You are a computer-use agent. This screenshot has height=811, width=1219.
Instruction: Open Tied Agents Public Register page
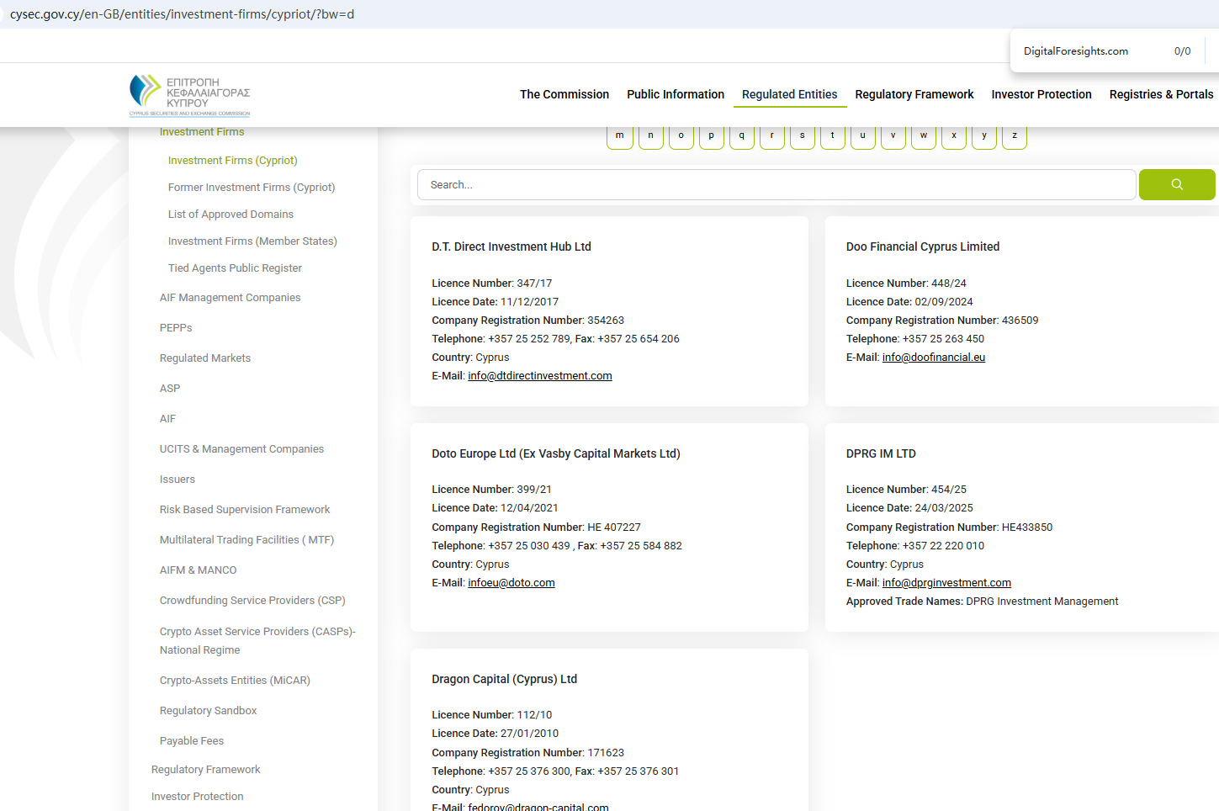pos(235,268)
